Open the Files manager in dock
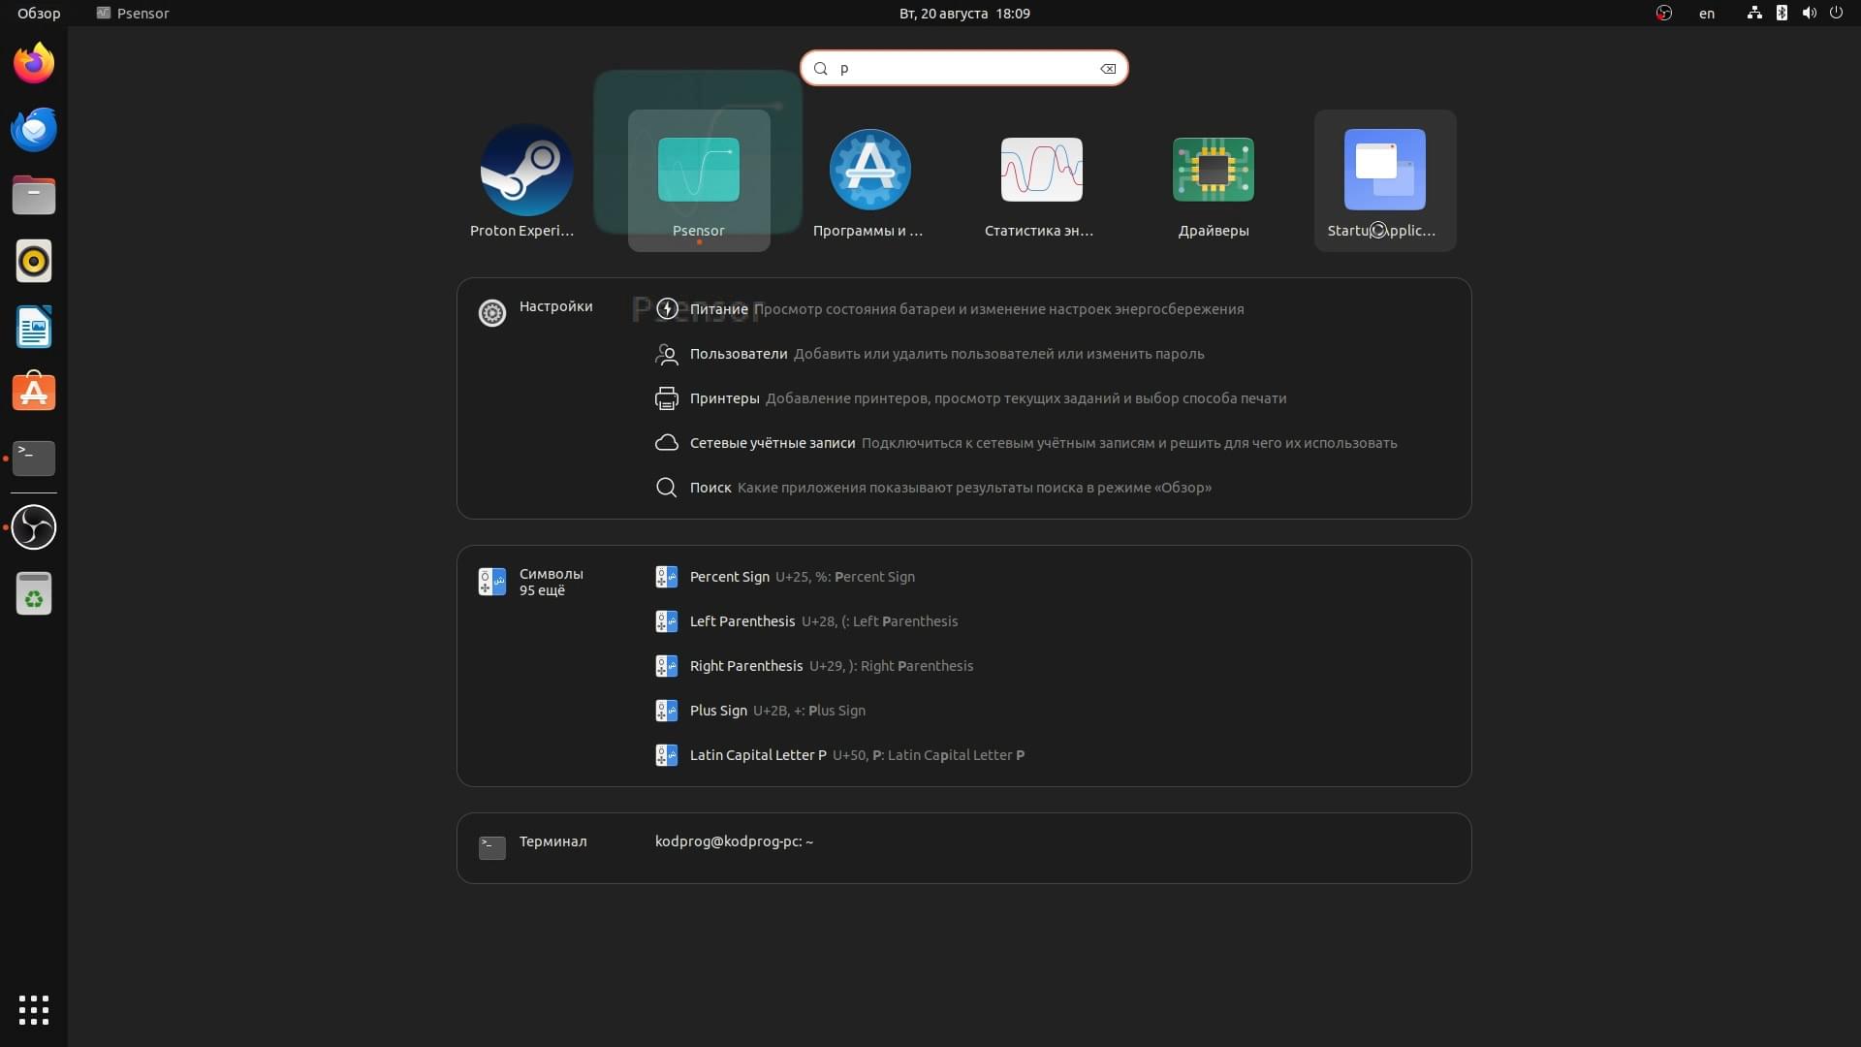The width and height of the screenshot is (1861, 1047). [34, 195]
